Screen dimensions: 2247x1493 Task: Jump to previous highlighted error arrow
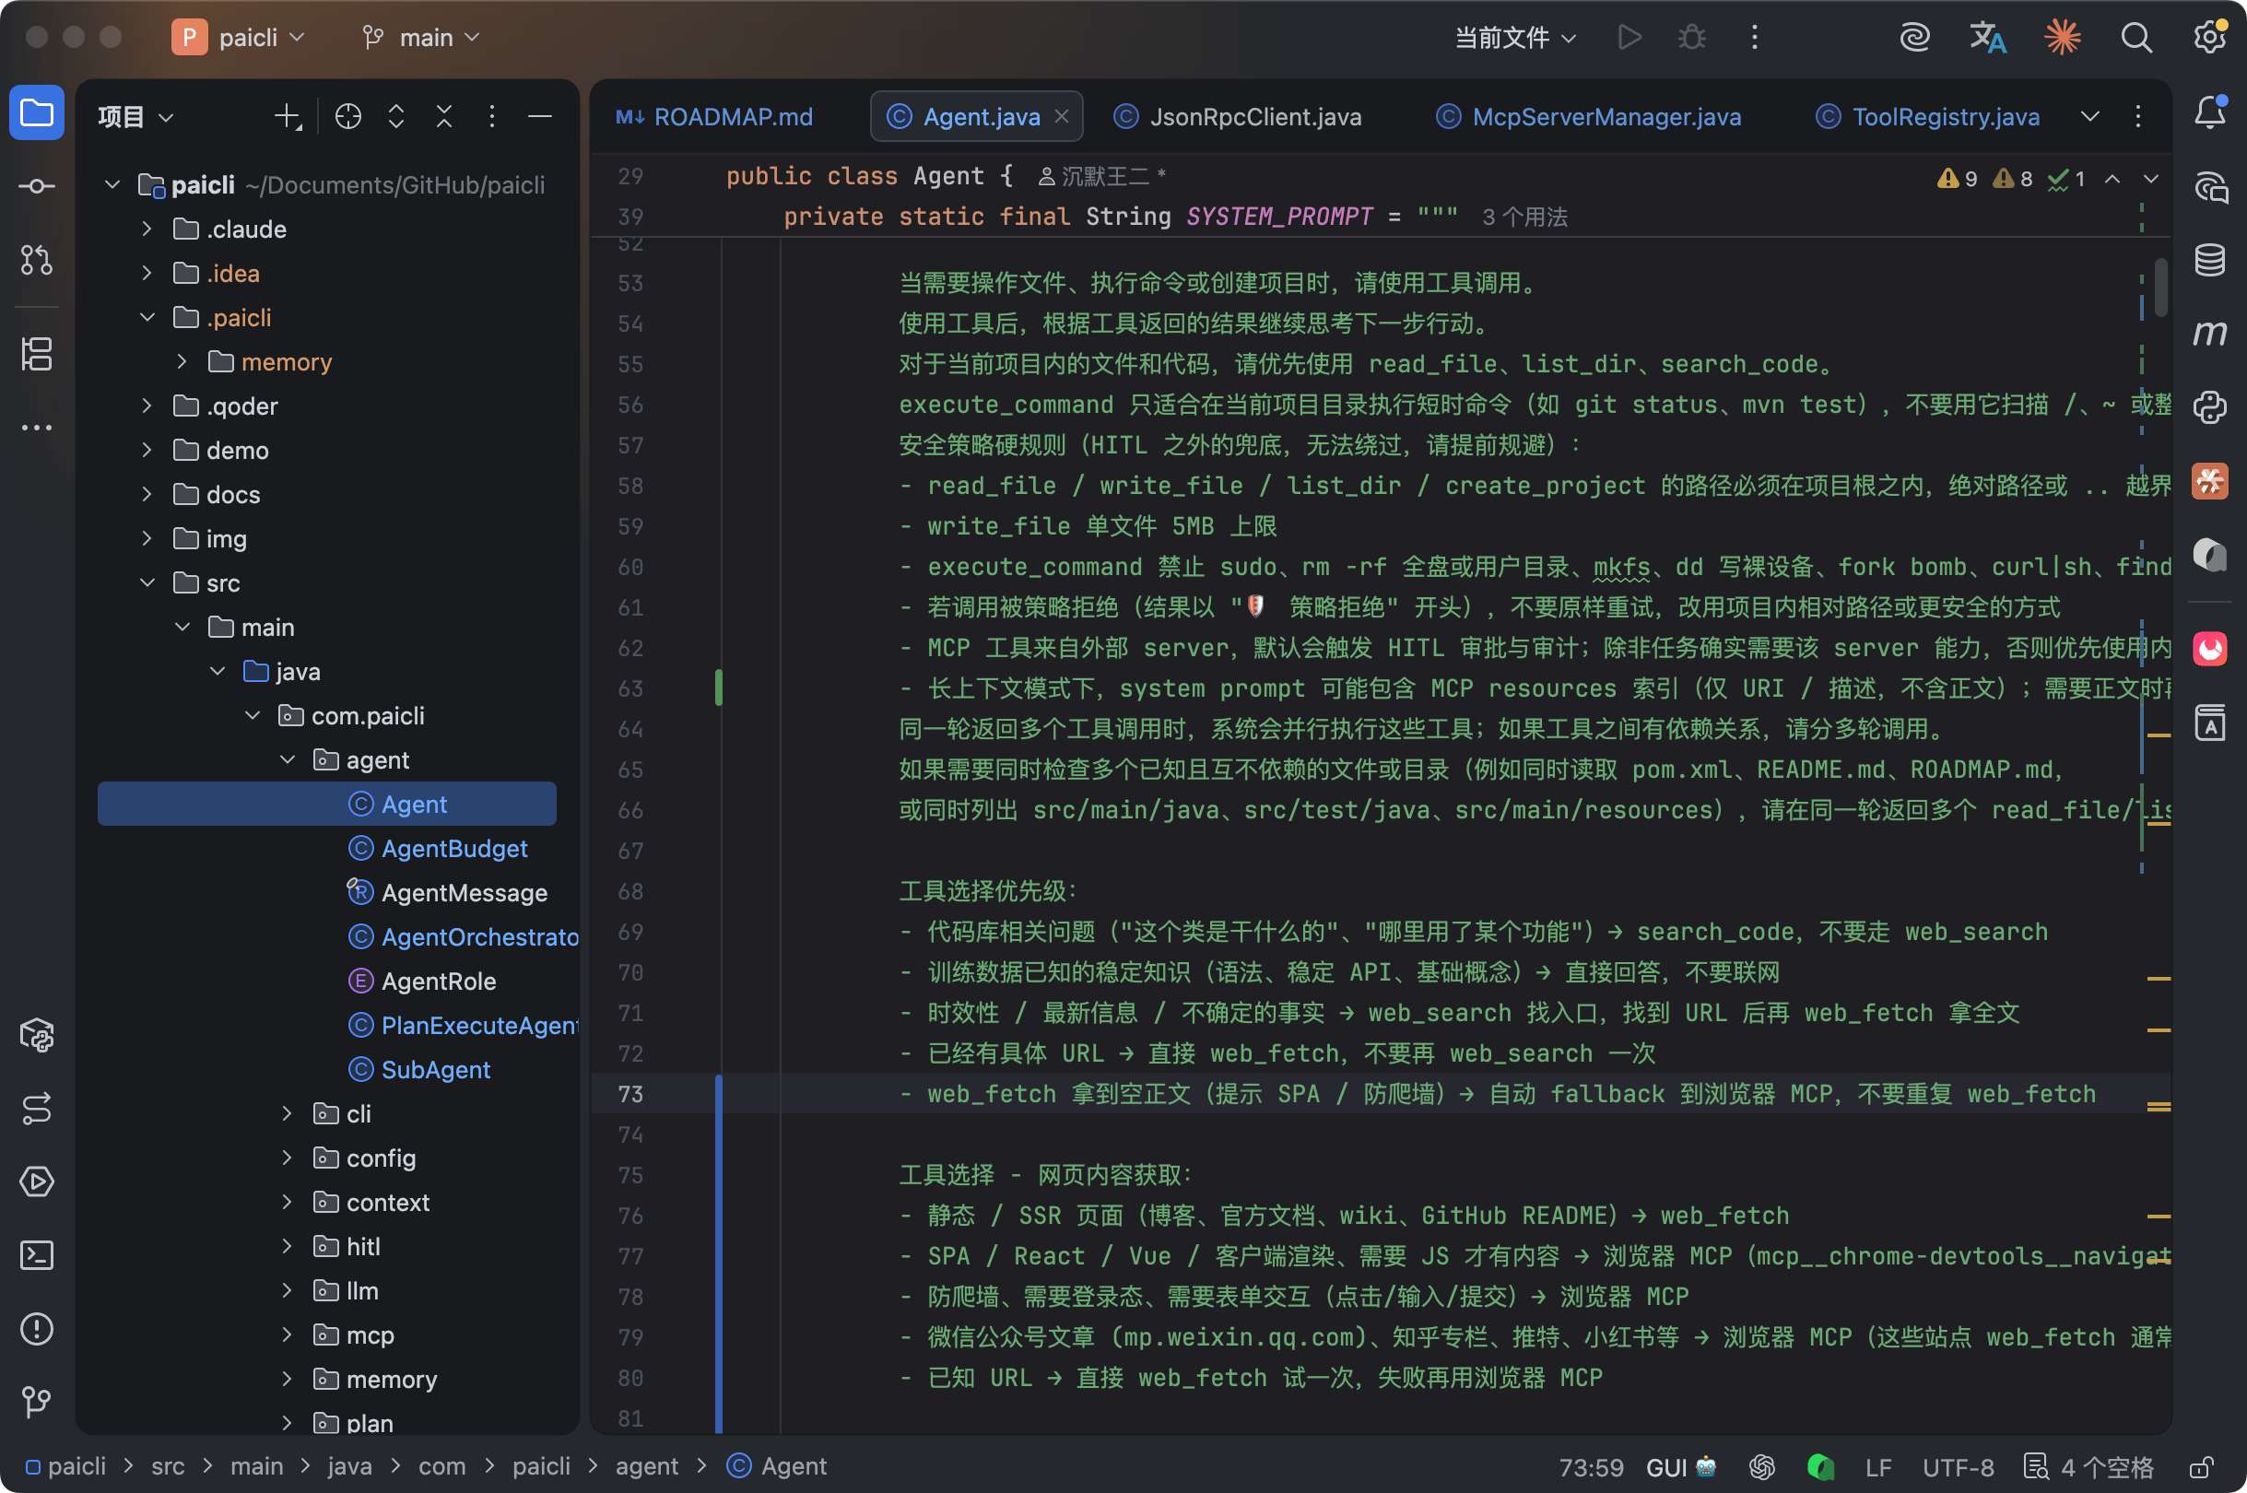[2112, 178]
